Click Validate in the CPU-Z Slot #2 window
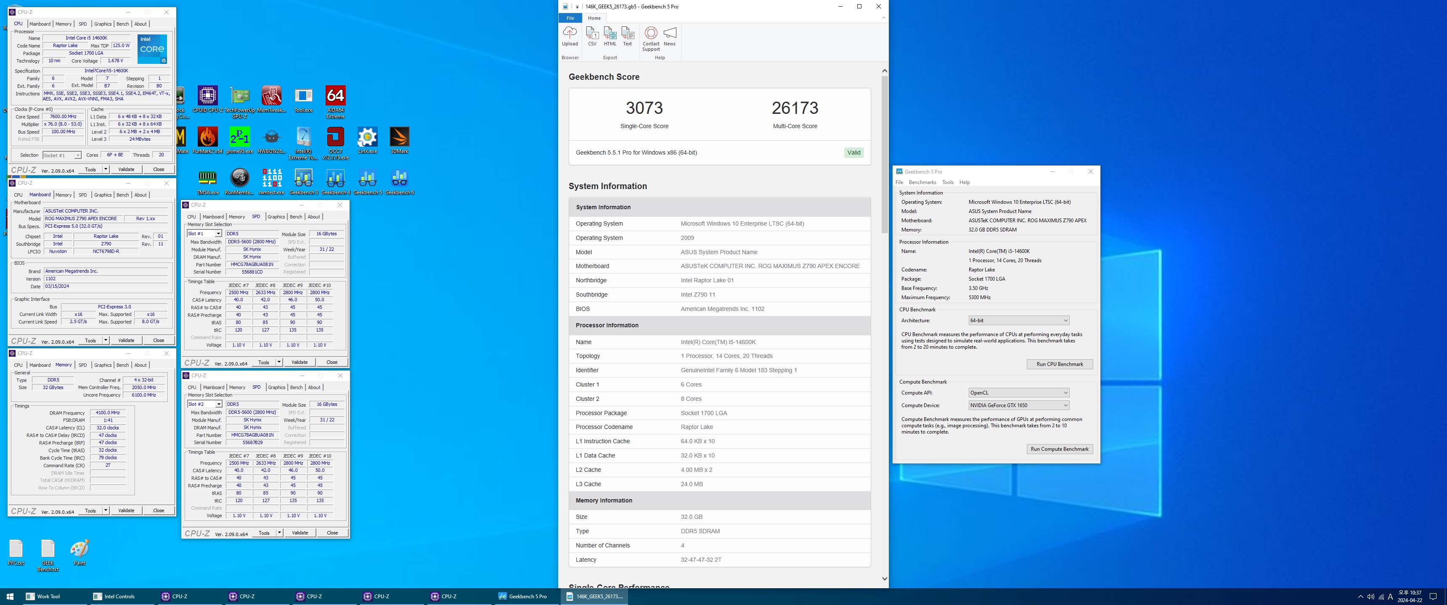1447x605 pixels. tap(300, 533)
